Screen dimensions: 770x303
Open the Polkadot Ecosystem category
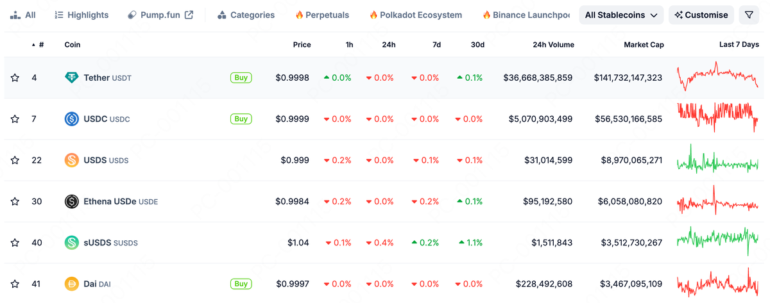[x=416, y=15]
